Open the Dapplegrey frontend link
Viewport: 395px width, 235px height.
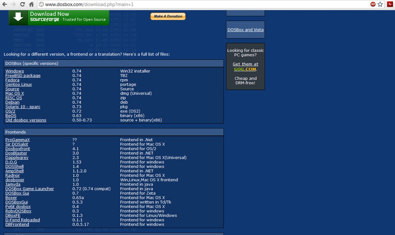(x=17, y=158)
